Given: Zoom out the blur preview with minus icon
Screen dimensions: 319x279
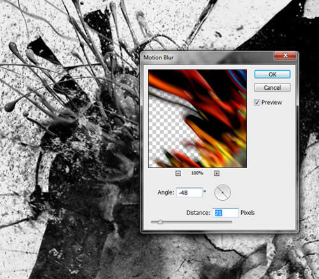Looking at the screenshot, I should click(178, 173).
